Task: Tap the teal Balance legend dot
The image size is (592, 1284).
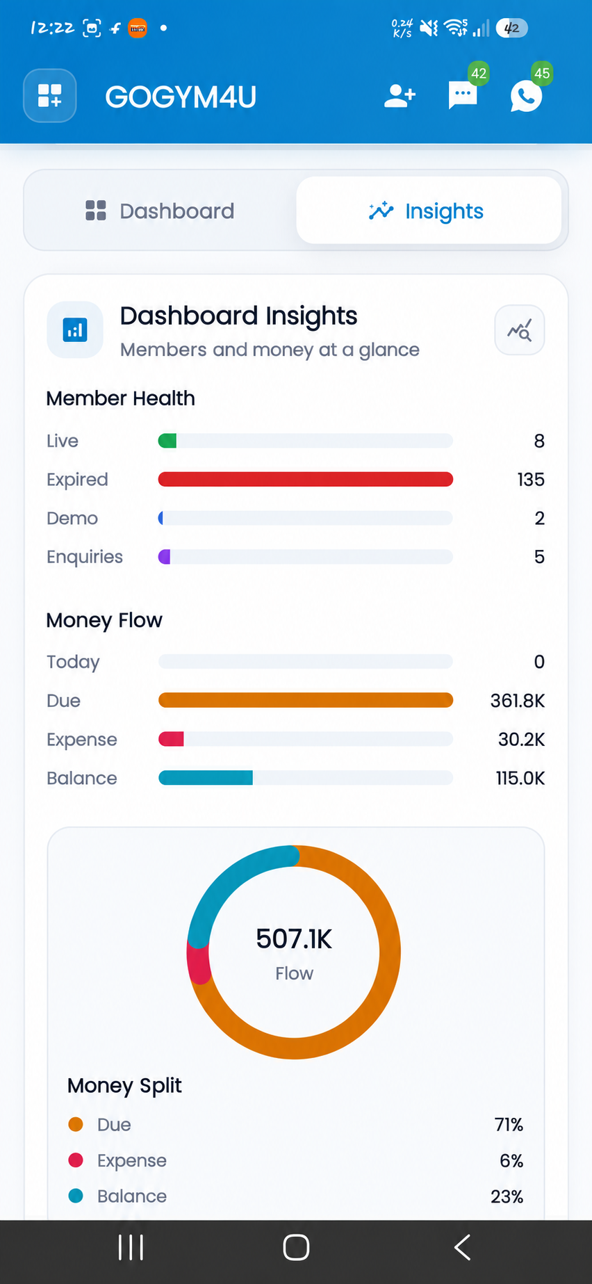Action: [x=76, y=1196]
